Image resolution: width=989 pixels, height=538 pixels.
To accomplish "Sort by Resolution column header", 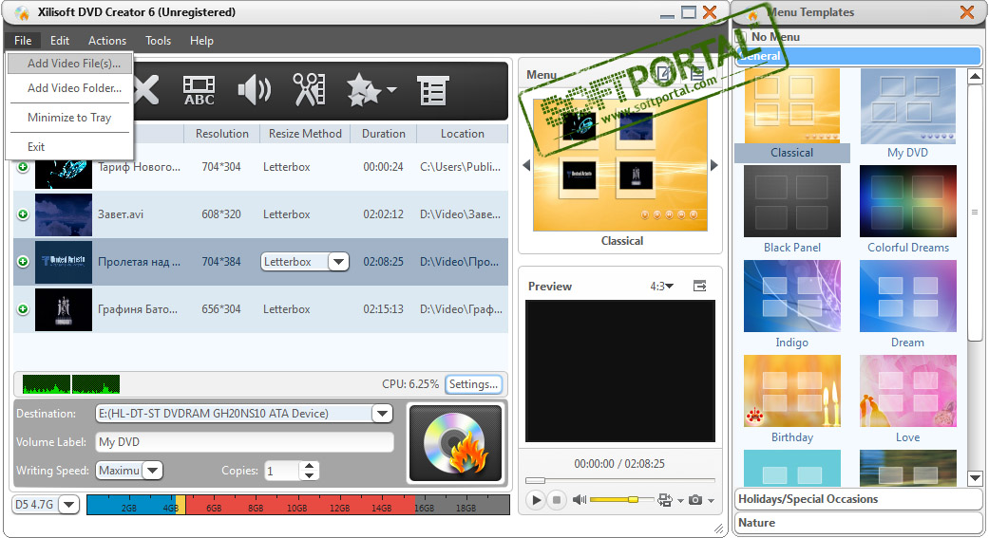I will click(x=222, y=134).
